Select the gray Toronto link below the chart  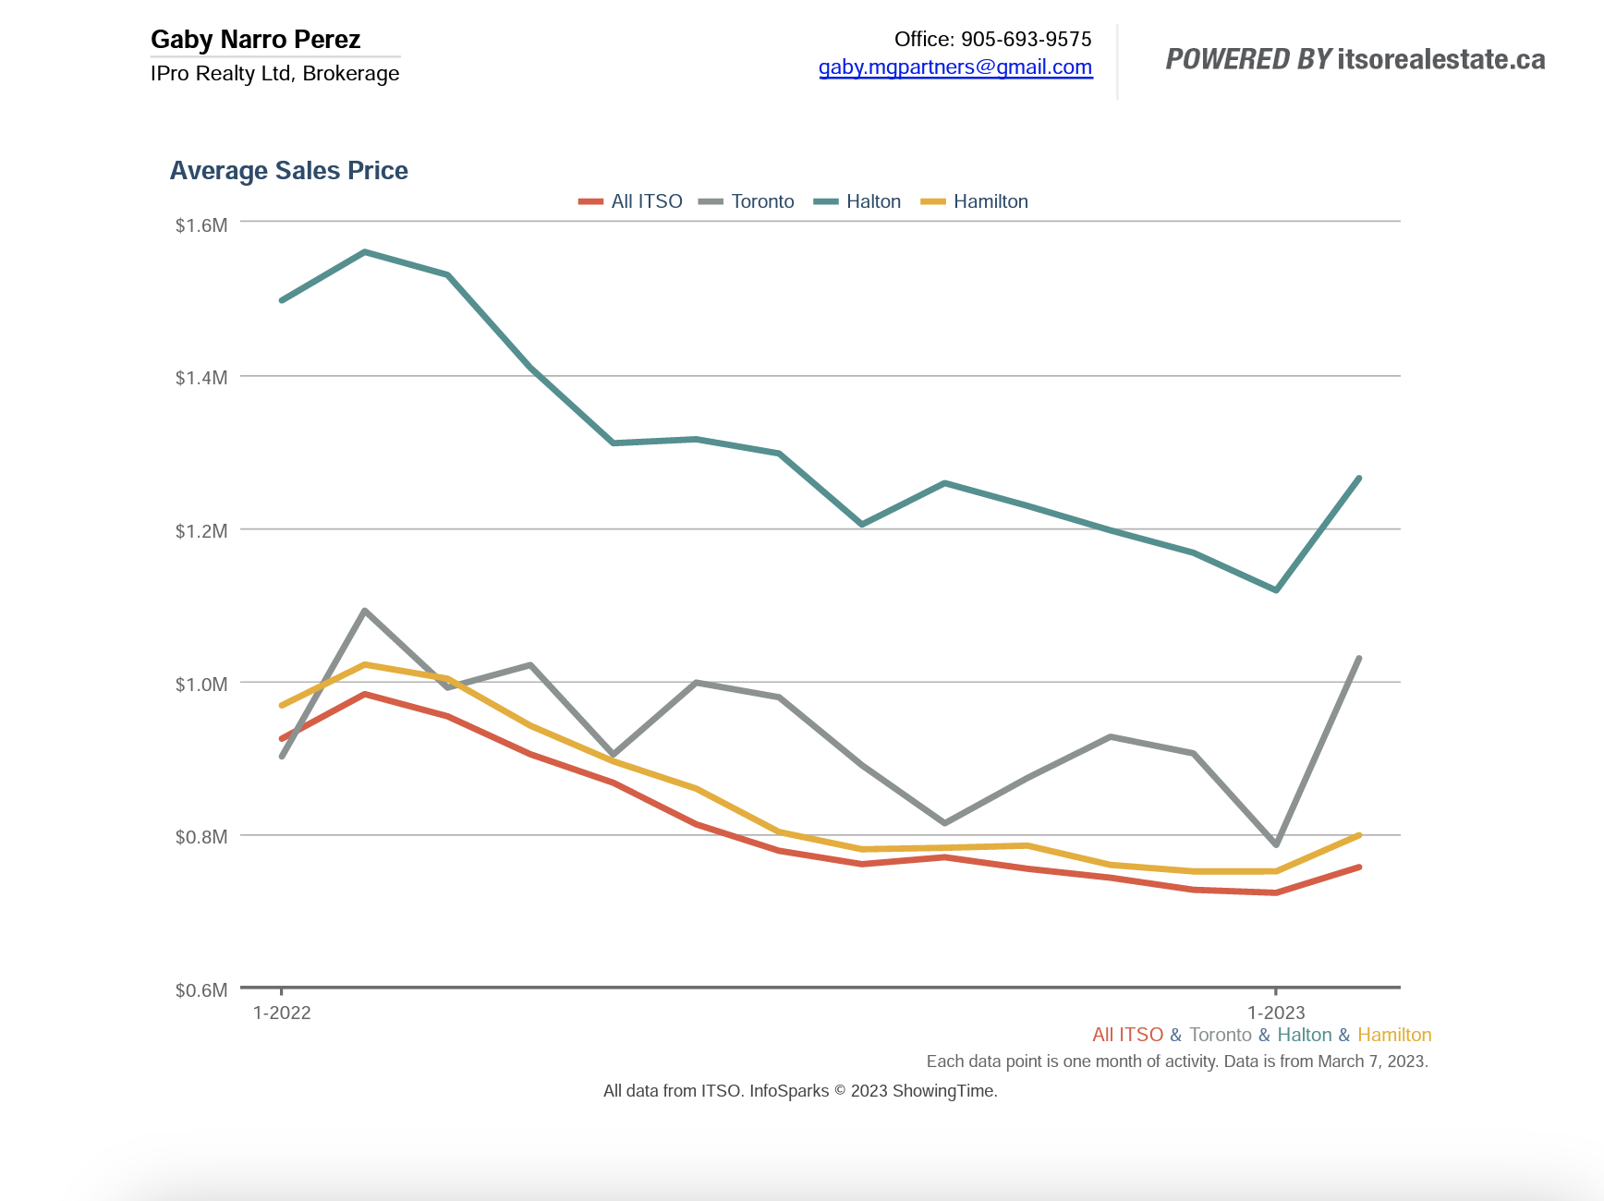(x=1220, y=1035)
